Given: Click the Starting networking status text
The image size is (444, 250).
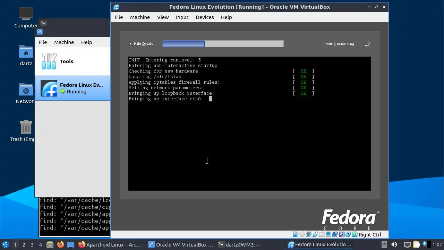Looking at the screenshot, I should pyautogui.click(x=339, y=44).
